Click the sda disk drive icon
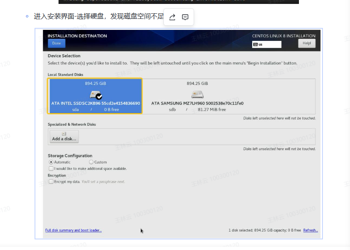Screen dimensions: 350x250 pos(96,95)
